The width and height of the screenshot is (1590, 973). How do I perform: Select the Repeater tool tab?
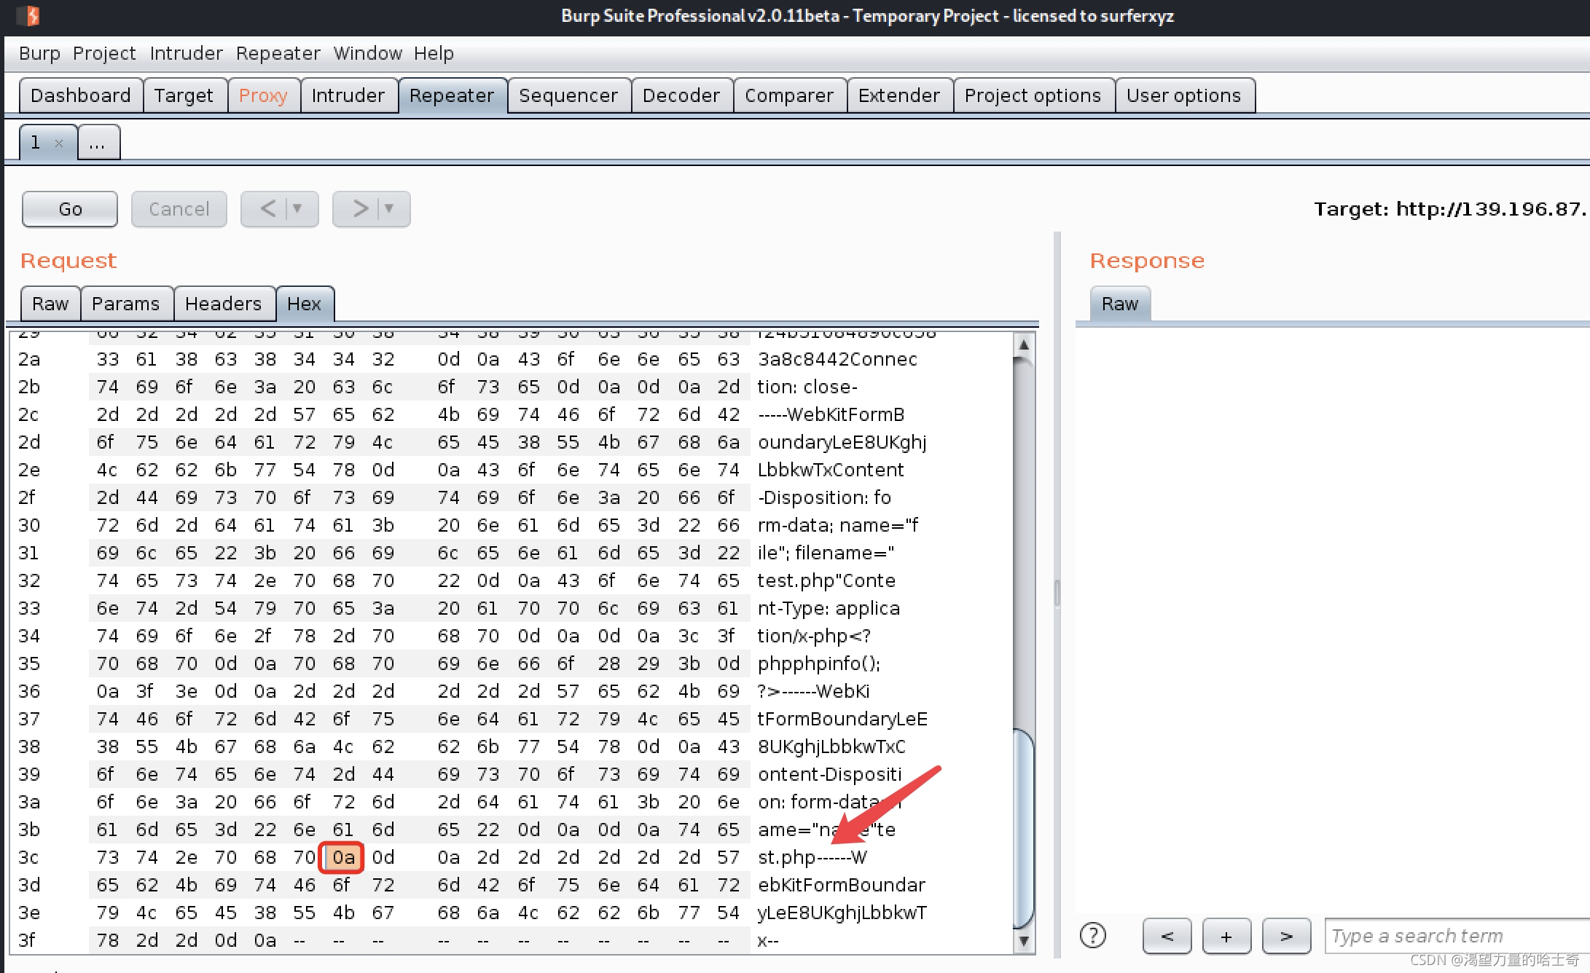pos(452,95)
